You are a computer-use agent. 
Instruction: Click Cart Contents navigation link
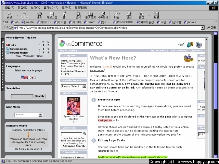(x=178, y=51)
